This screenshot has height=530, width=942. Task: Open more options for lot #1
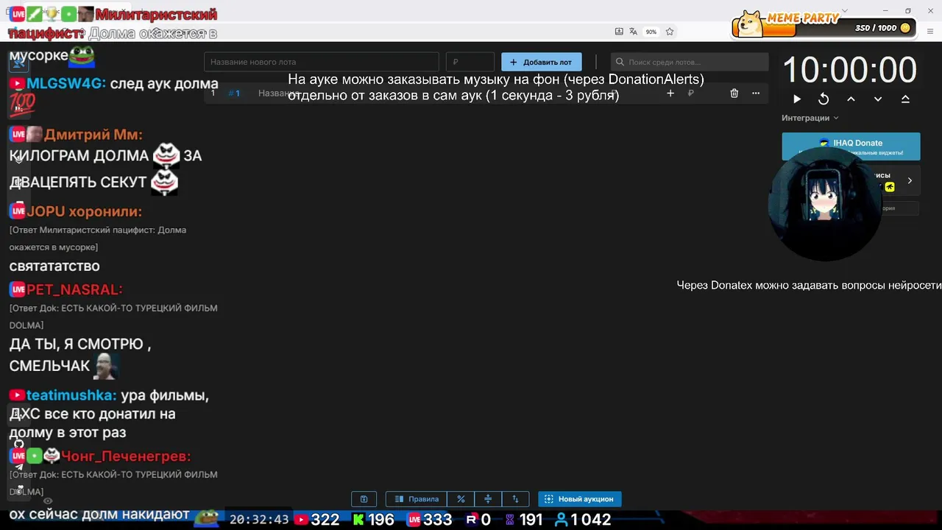(x=755, y=93)
